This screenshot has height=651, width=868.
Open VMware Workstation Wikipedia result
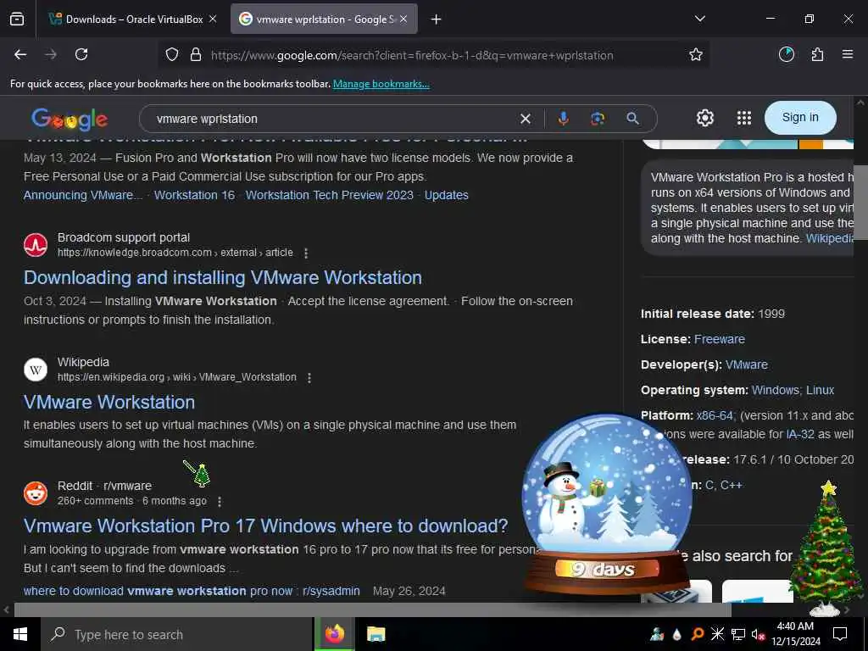tap(109, 402)
